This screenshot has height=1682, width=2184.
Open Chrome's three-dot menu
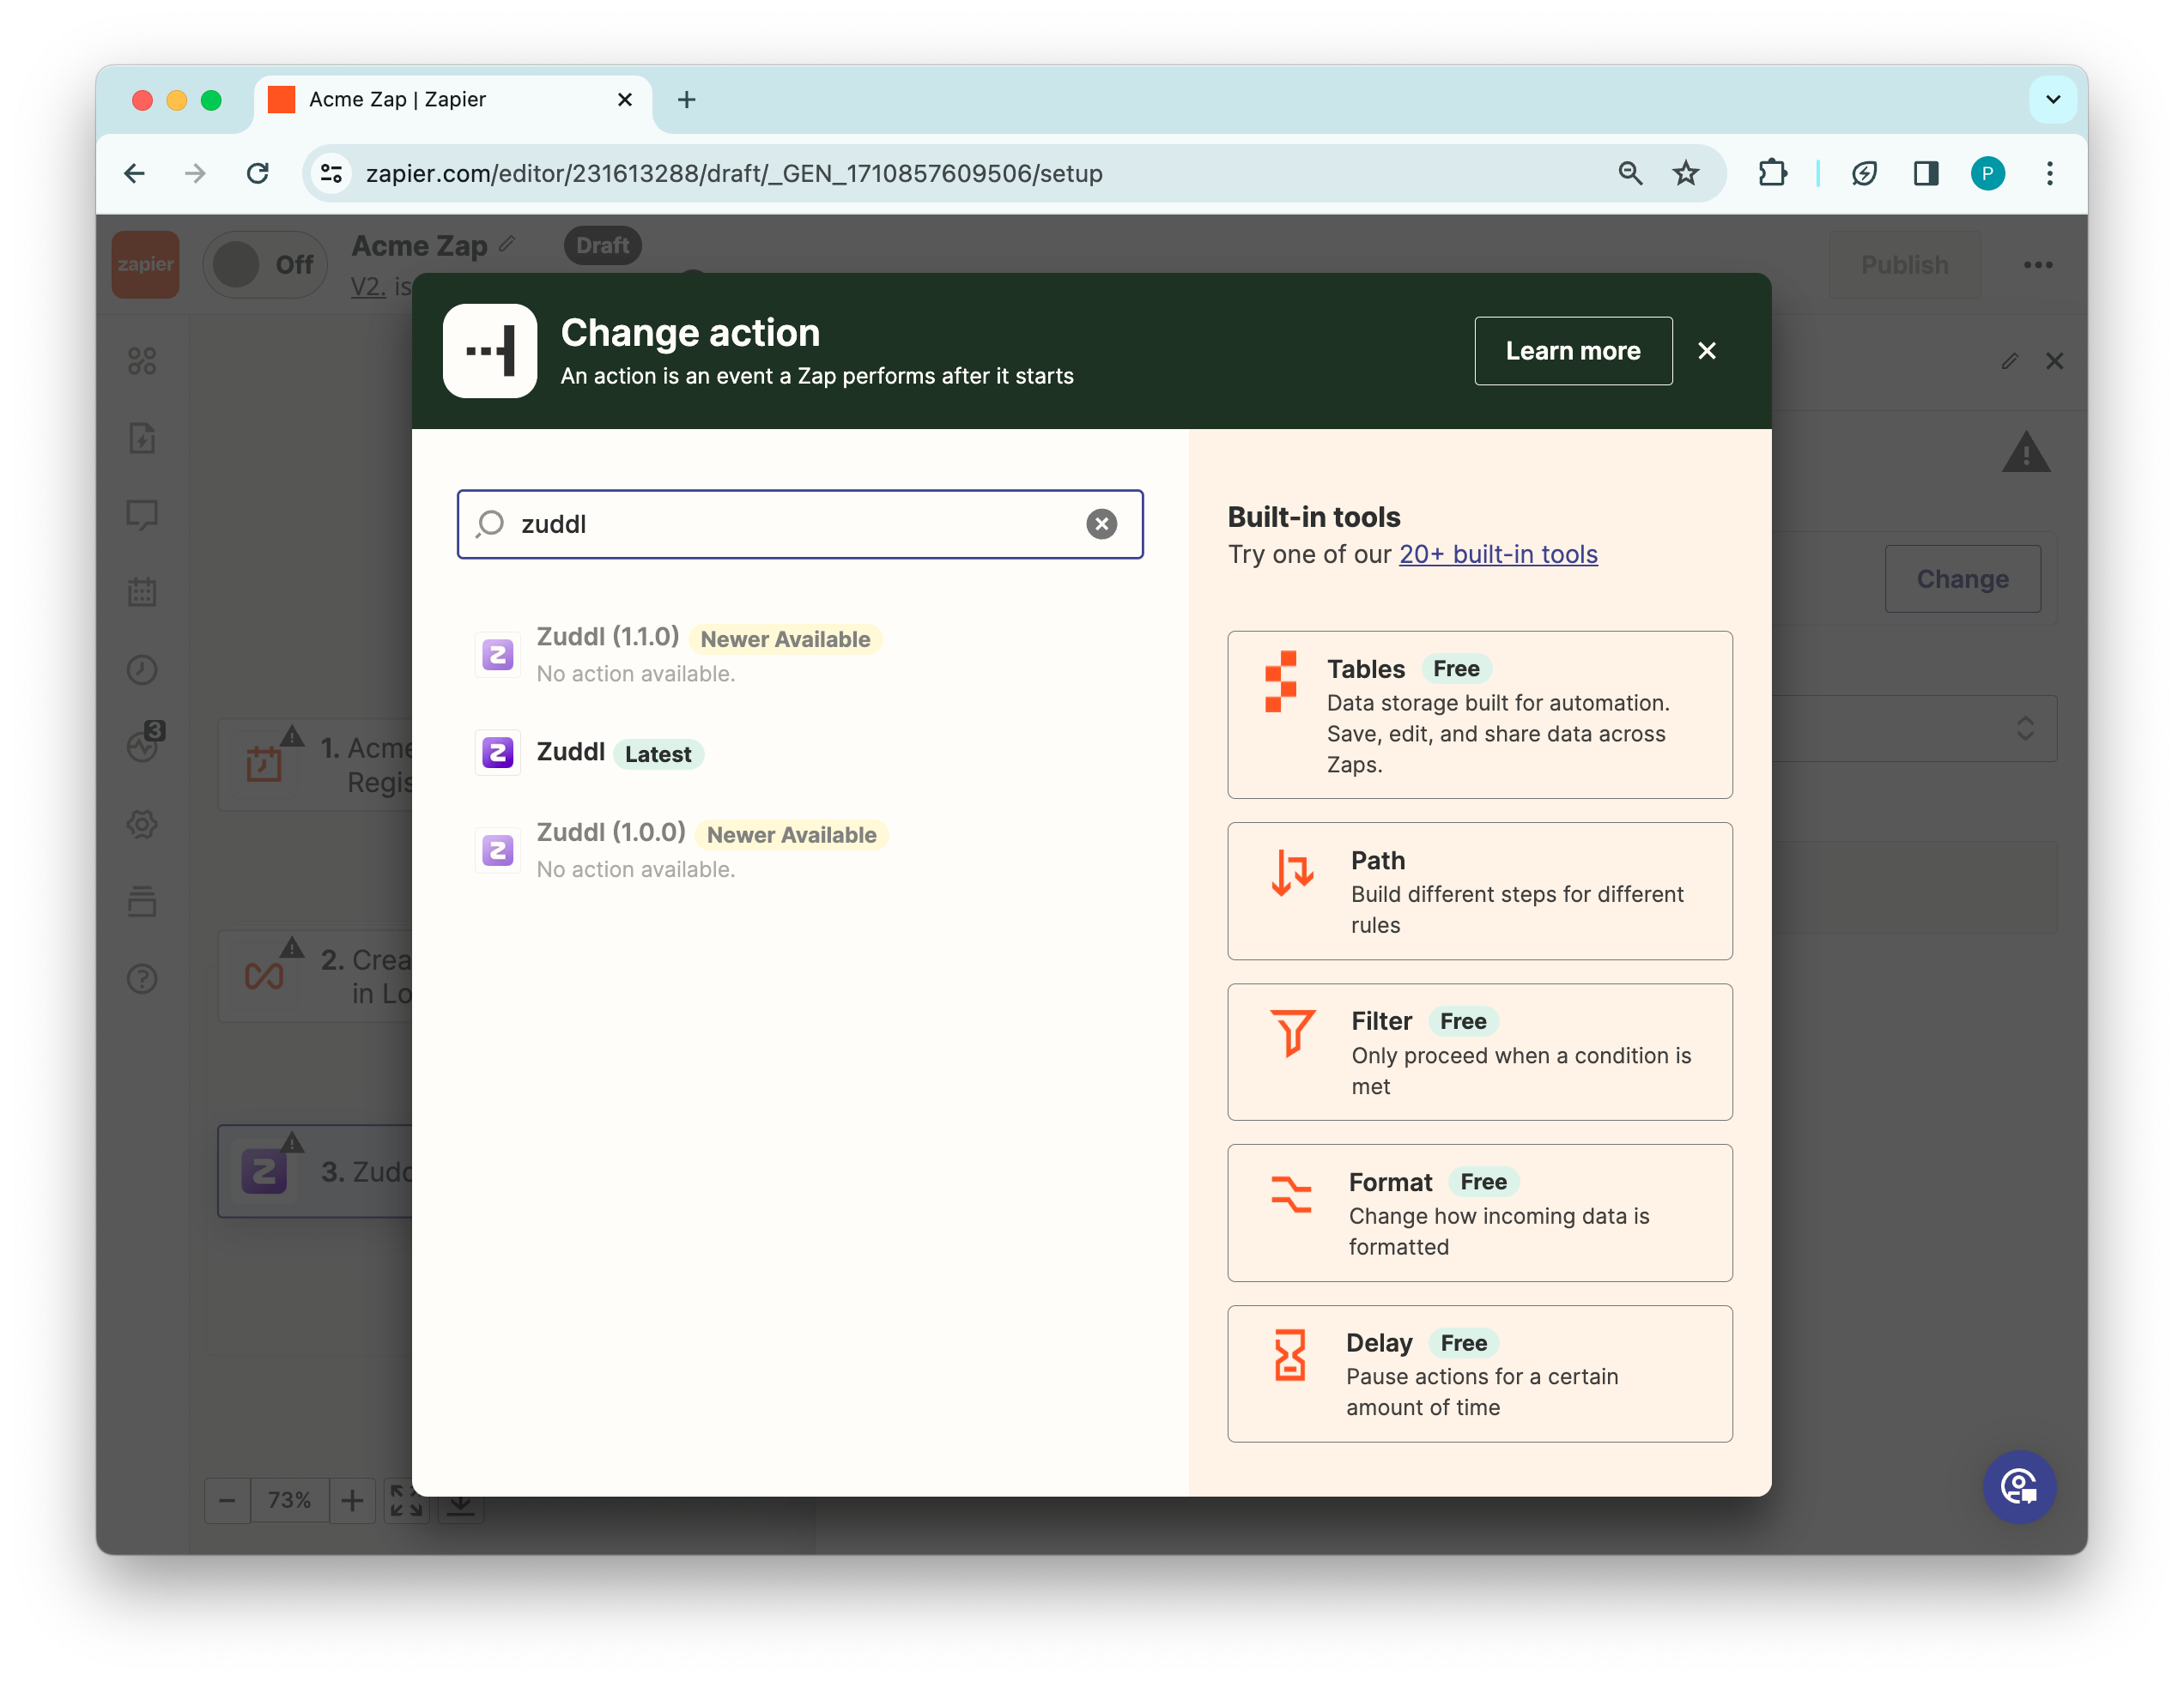tap(2049, 174)
